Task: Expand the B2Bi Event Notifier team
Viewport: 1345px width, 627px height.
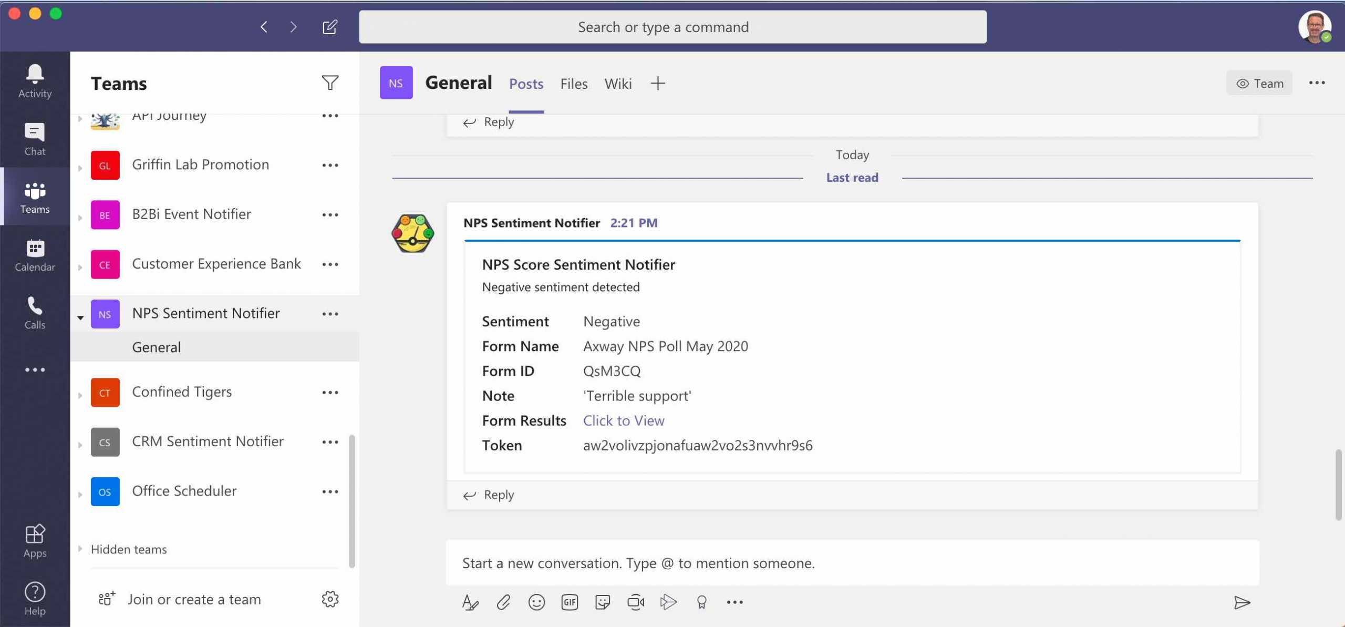Action: pos(80,218)
